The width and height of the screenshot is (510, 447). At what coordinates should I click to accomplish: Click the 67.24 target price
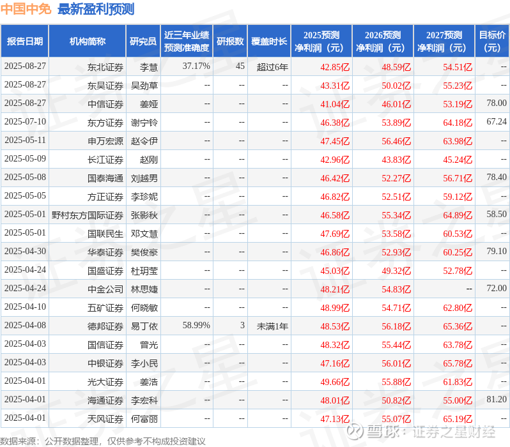click(497, 121)
